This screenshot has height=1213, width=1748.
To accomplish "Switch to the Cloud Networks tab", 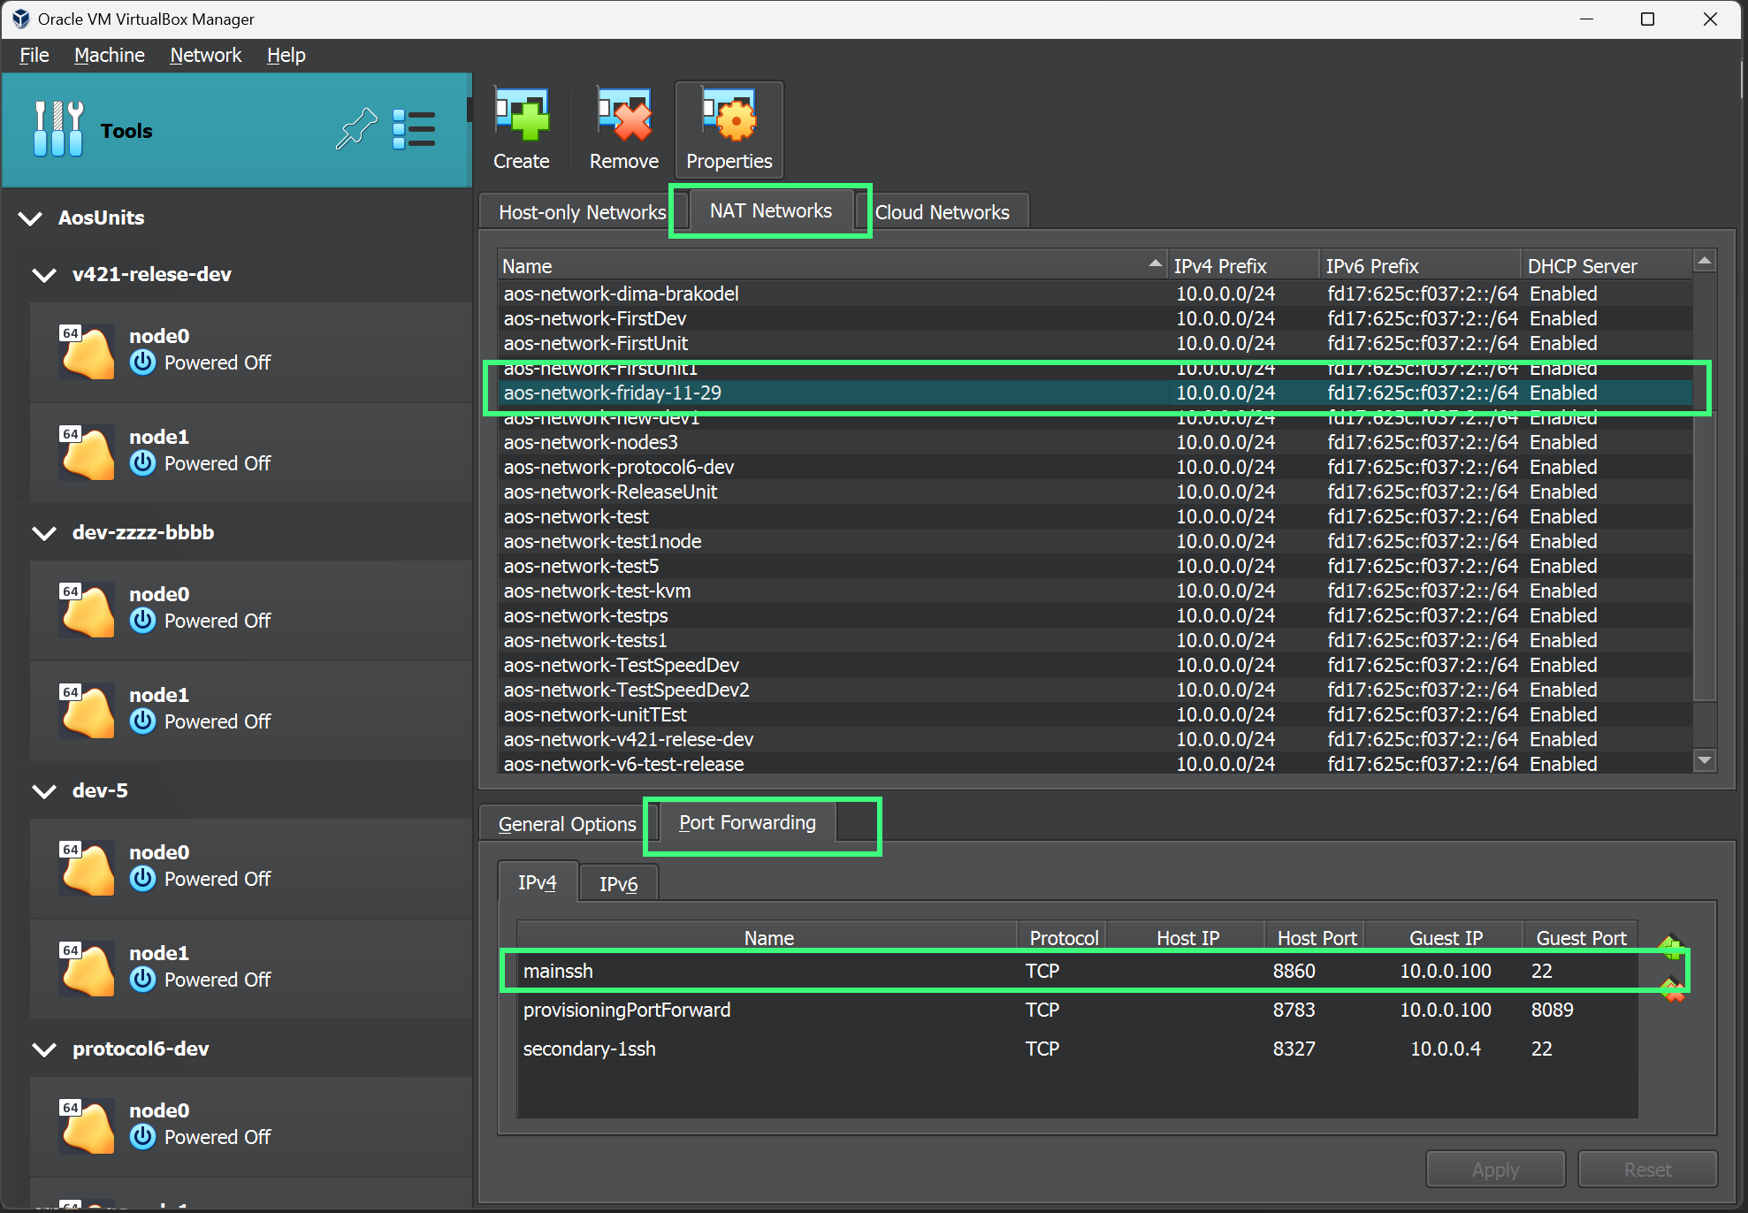I will pos(943,211).
